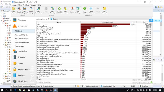Select the byte[ ] row
Image resolution: width=164 pixels, height=92 pixels.
(x=94, y=24)
